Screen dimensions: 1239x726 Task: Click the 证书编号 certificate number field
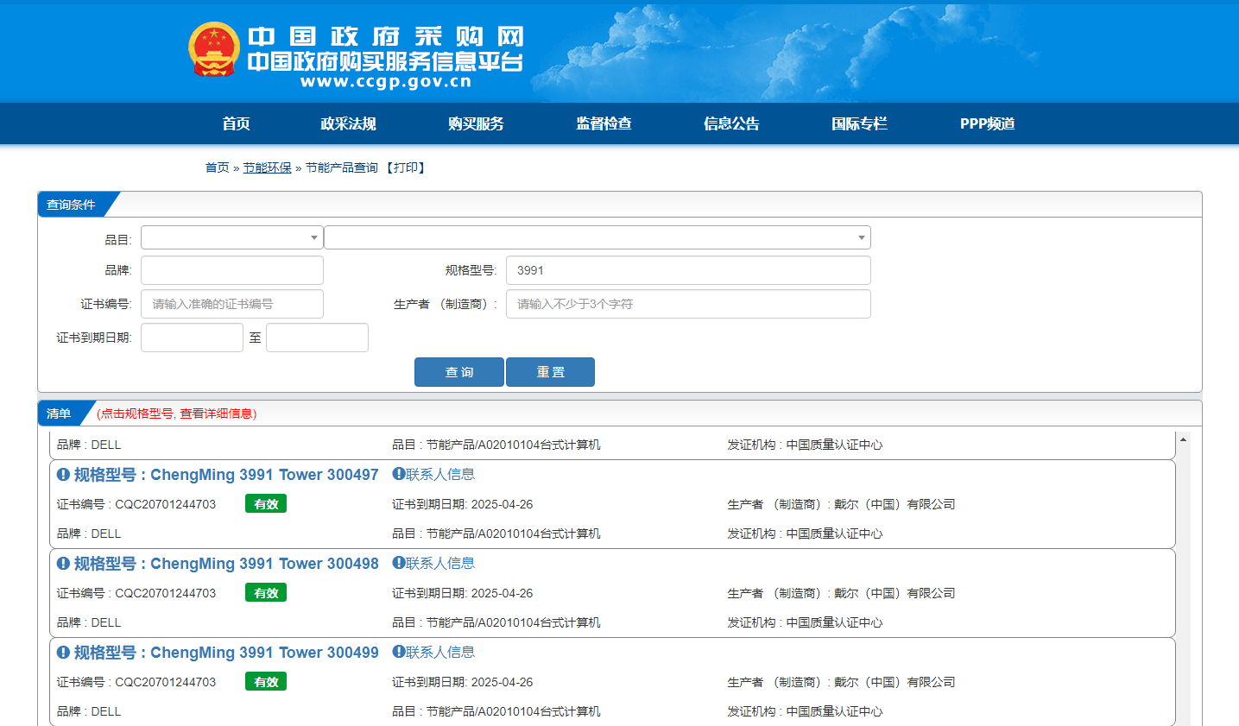pyautogui.click(x=232, y=304)
